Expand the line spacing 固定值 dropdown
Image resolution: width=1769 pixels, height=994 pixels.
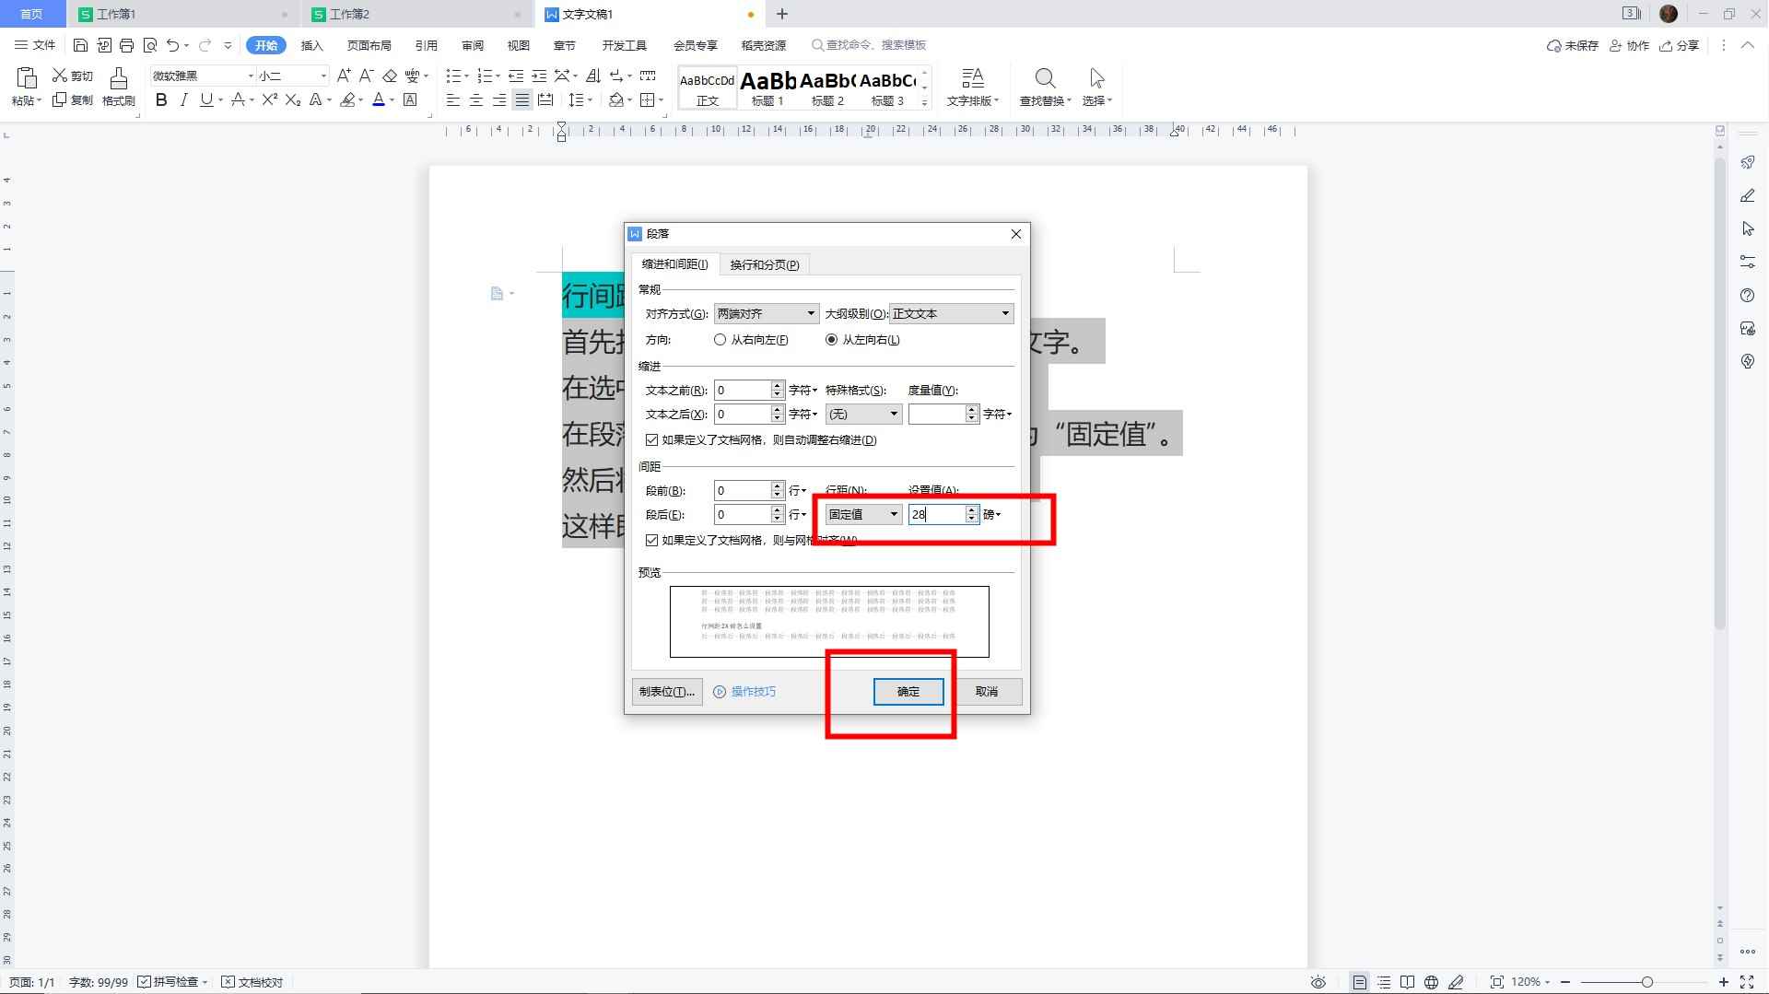[863, 515]
